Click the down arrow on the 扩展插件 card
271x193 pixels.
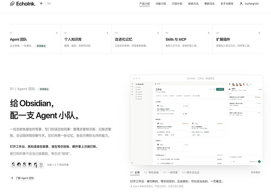click(259, 33)
